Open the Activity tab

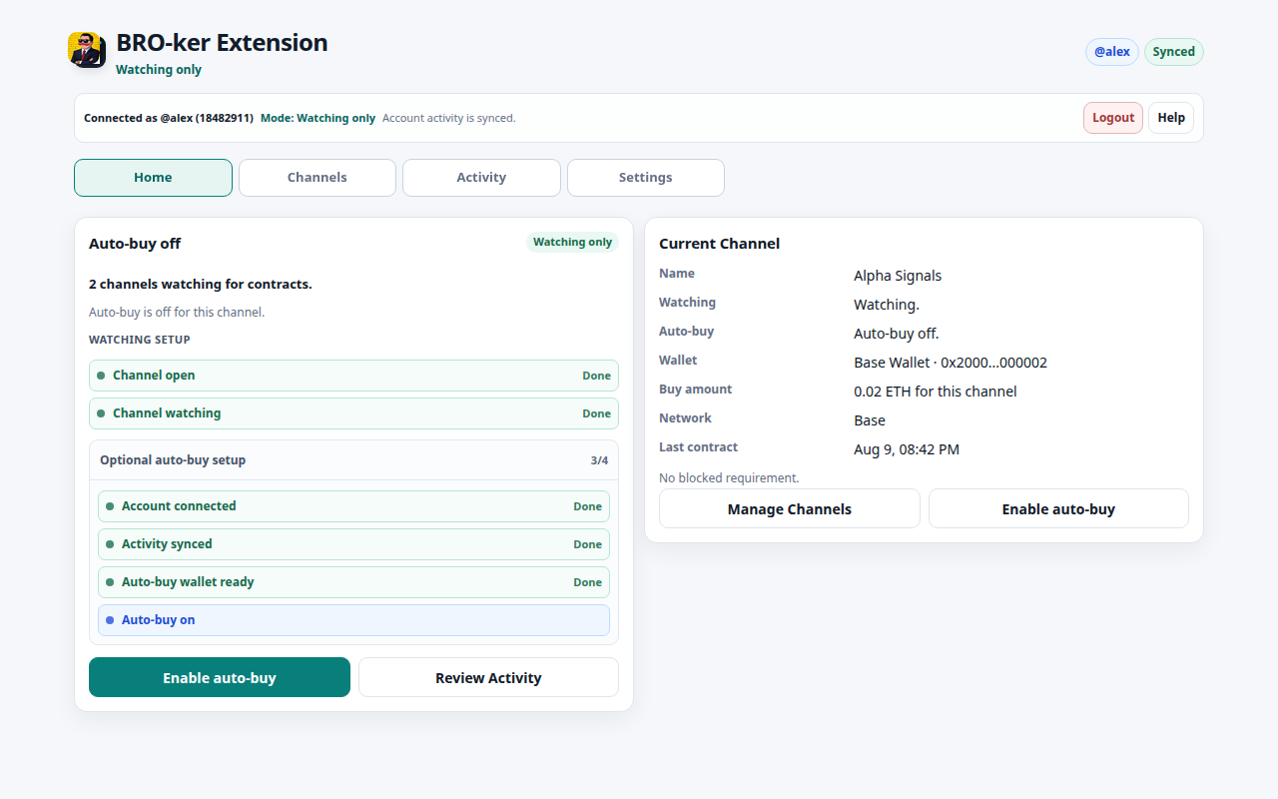pos(481,178)
